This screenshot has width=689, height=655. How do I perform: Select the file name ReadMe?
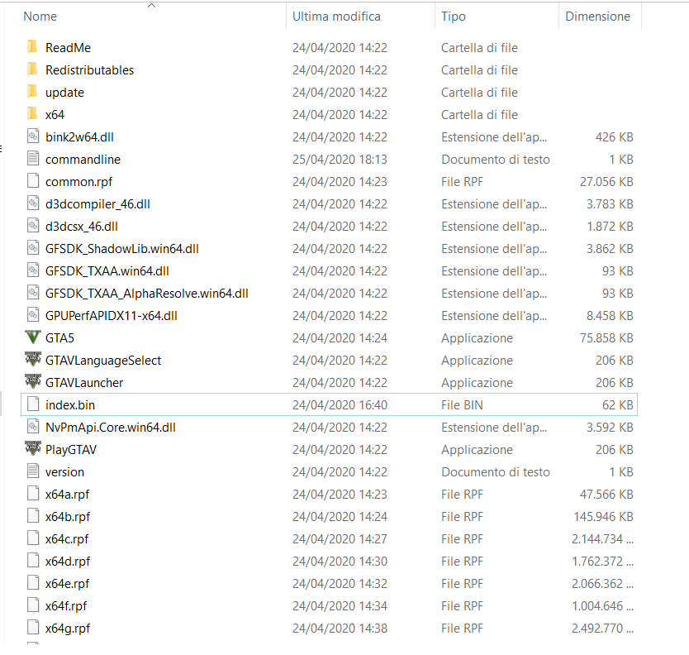tap(68, 47)
